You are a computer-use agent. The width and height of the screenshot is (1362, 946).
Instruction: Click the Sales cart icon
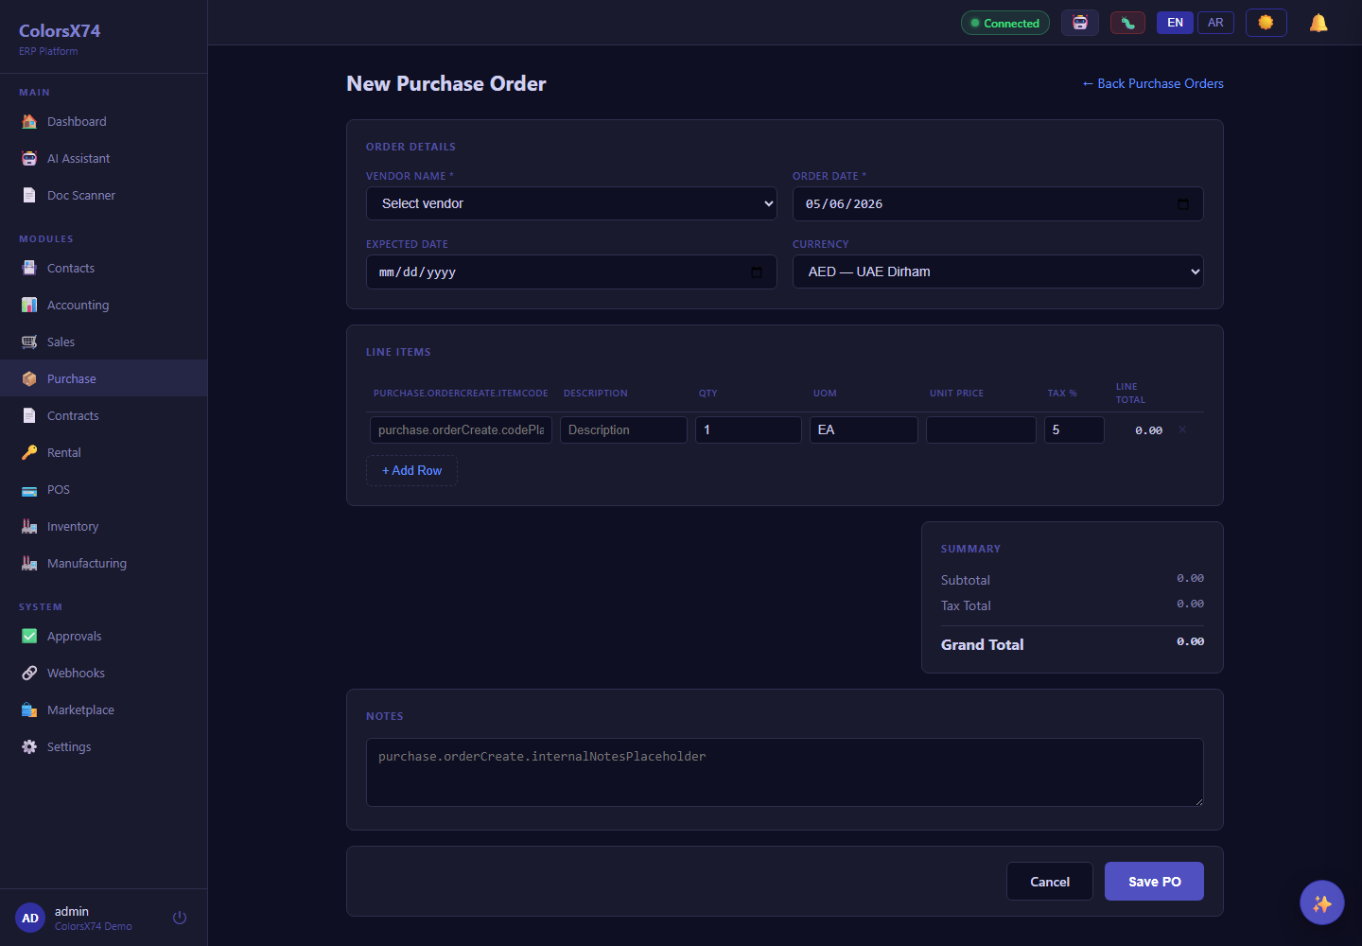[x=29, y=342]
